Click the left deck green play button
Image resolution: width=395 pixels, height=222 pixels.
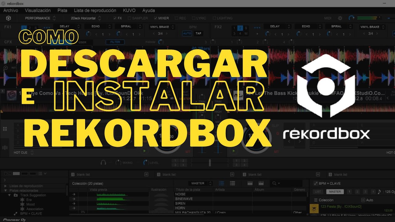[144, 151]
